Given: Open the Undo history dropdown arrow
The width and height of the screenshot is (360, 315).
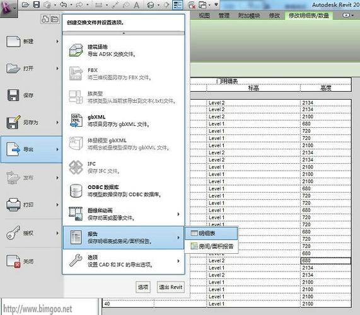Looking at the screenshot, I should coord(71,5).
